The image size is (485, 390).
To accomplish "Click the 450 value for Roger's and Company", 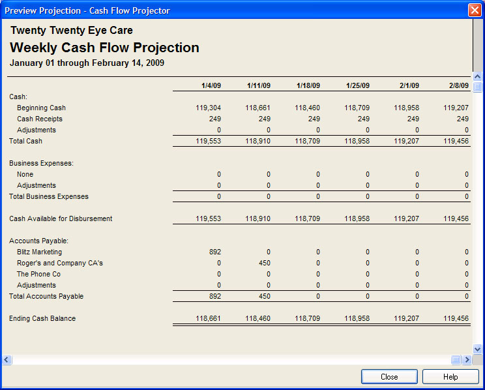I will click(x=264, y=263).
